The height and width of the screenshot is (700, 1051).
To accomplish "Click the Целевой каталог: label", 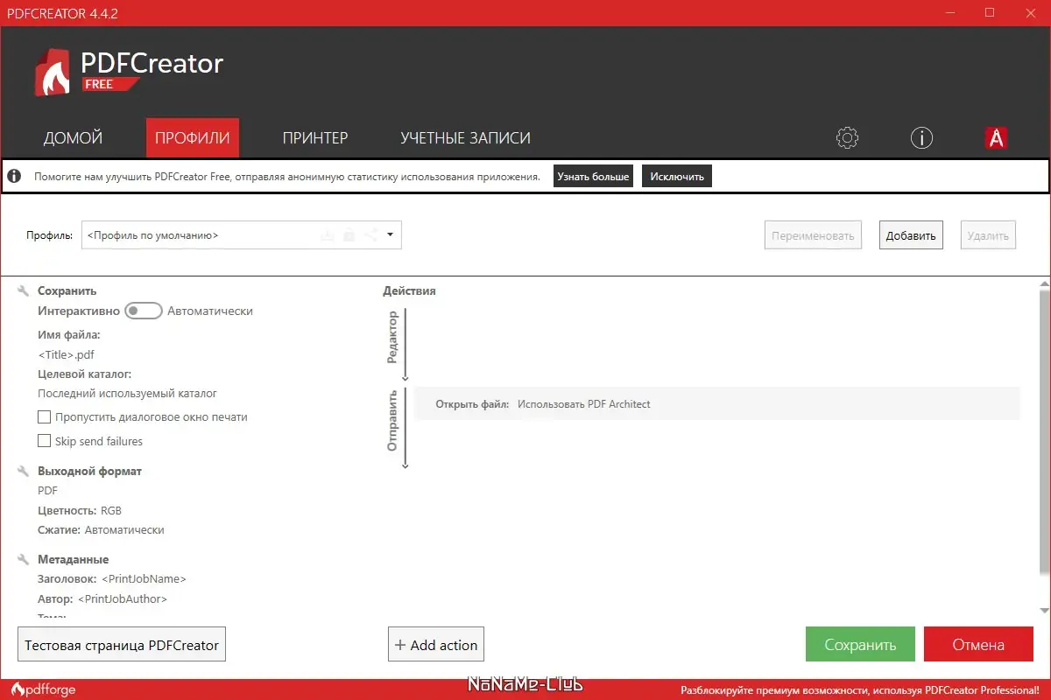I will coord(85,374).
